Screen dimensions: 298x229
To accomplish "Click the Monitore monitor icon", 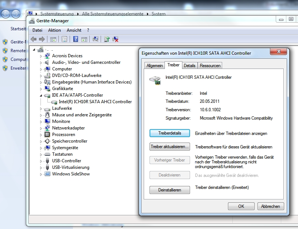I will [47, 121].
